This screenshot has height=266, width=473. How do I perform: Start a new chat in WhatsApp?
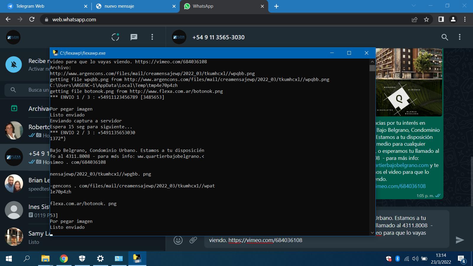point(134,37)
